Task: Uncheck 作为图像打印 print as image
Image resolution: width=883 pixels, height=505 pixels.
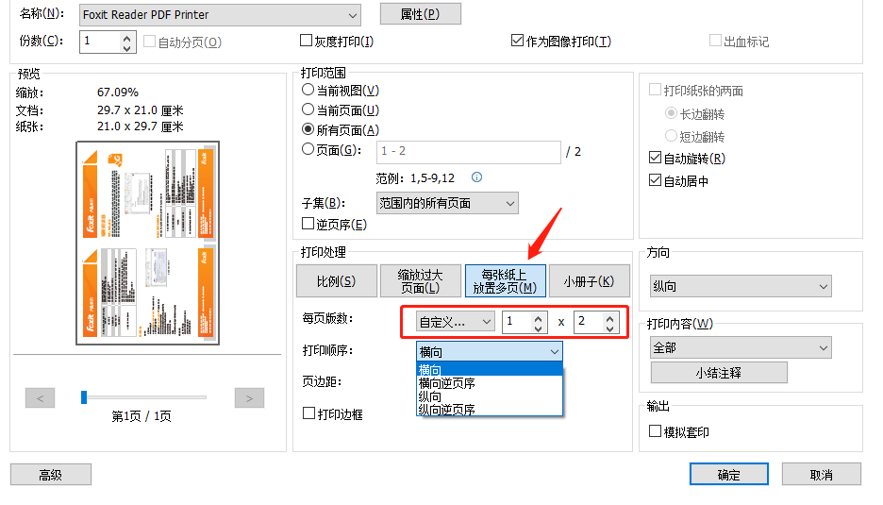Action: tap(517, 42)
